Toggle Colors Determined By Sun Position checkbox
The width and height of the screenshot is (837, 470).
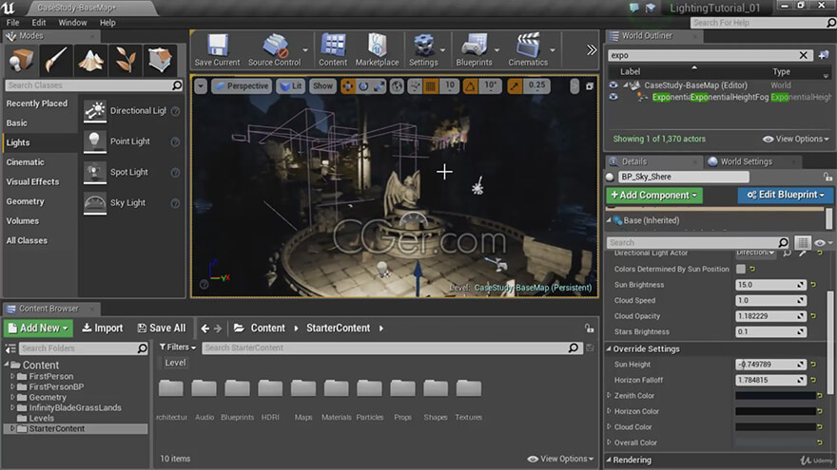(x=740, y=269)
